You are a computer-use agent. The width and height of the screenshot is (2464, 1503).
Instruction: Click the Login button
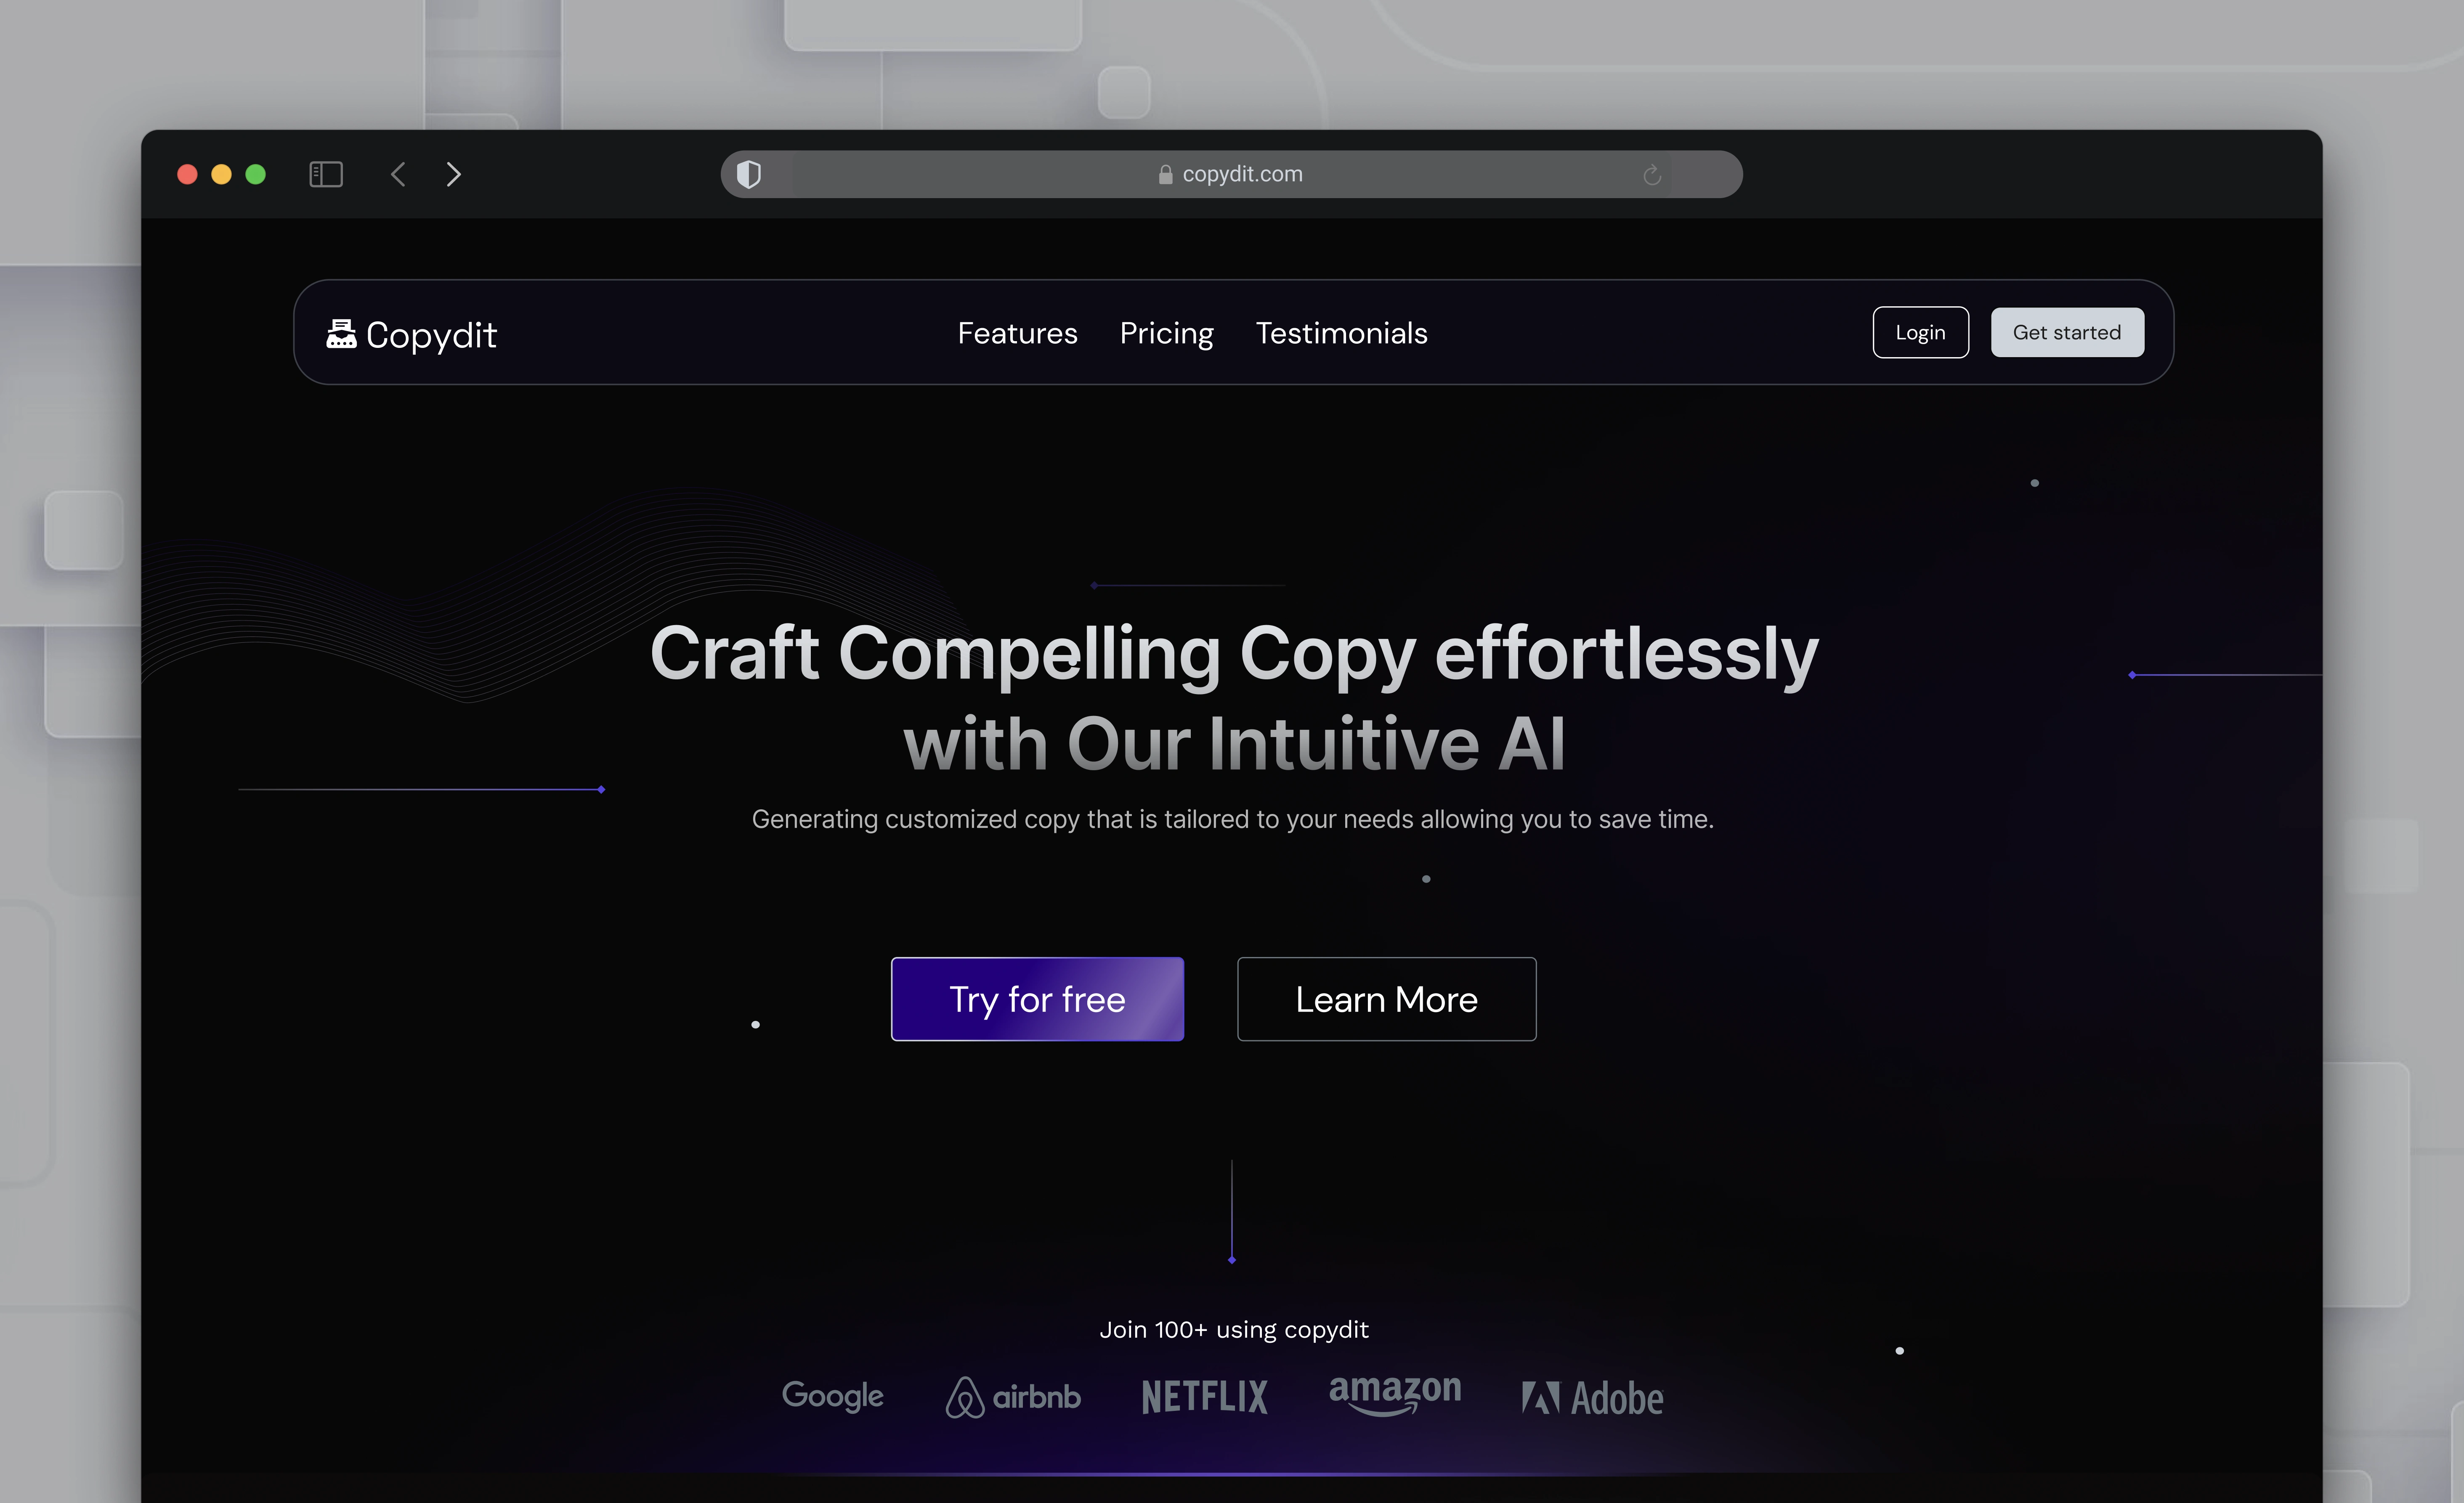tap(1920, 332)
